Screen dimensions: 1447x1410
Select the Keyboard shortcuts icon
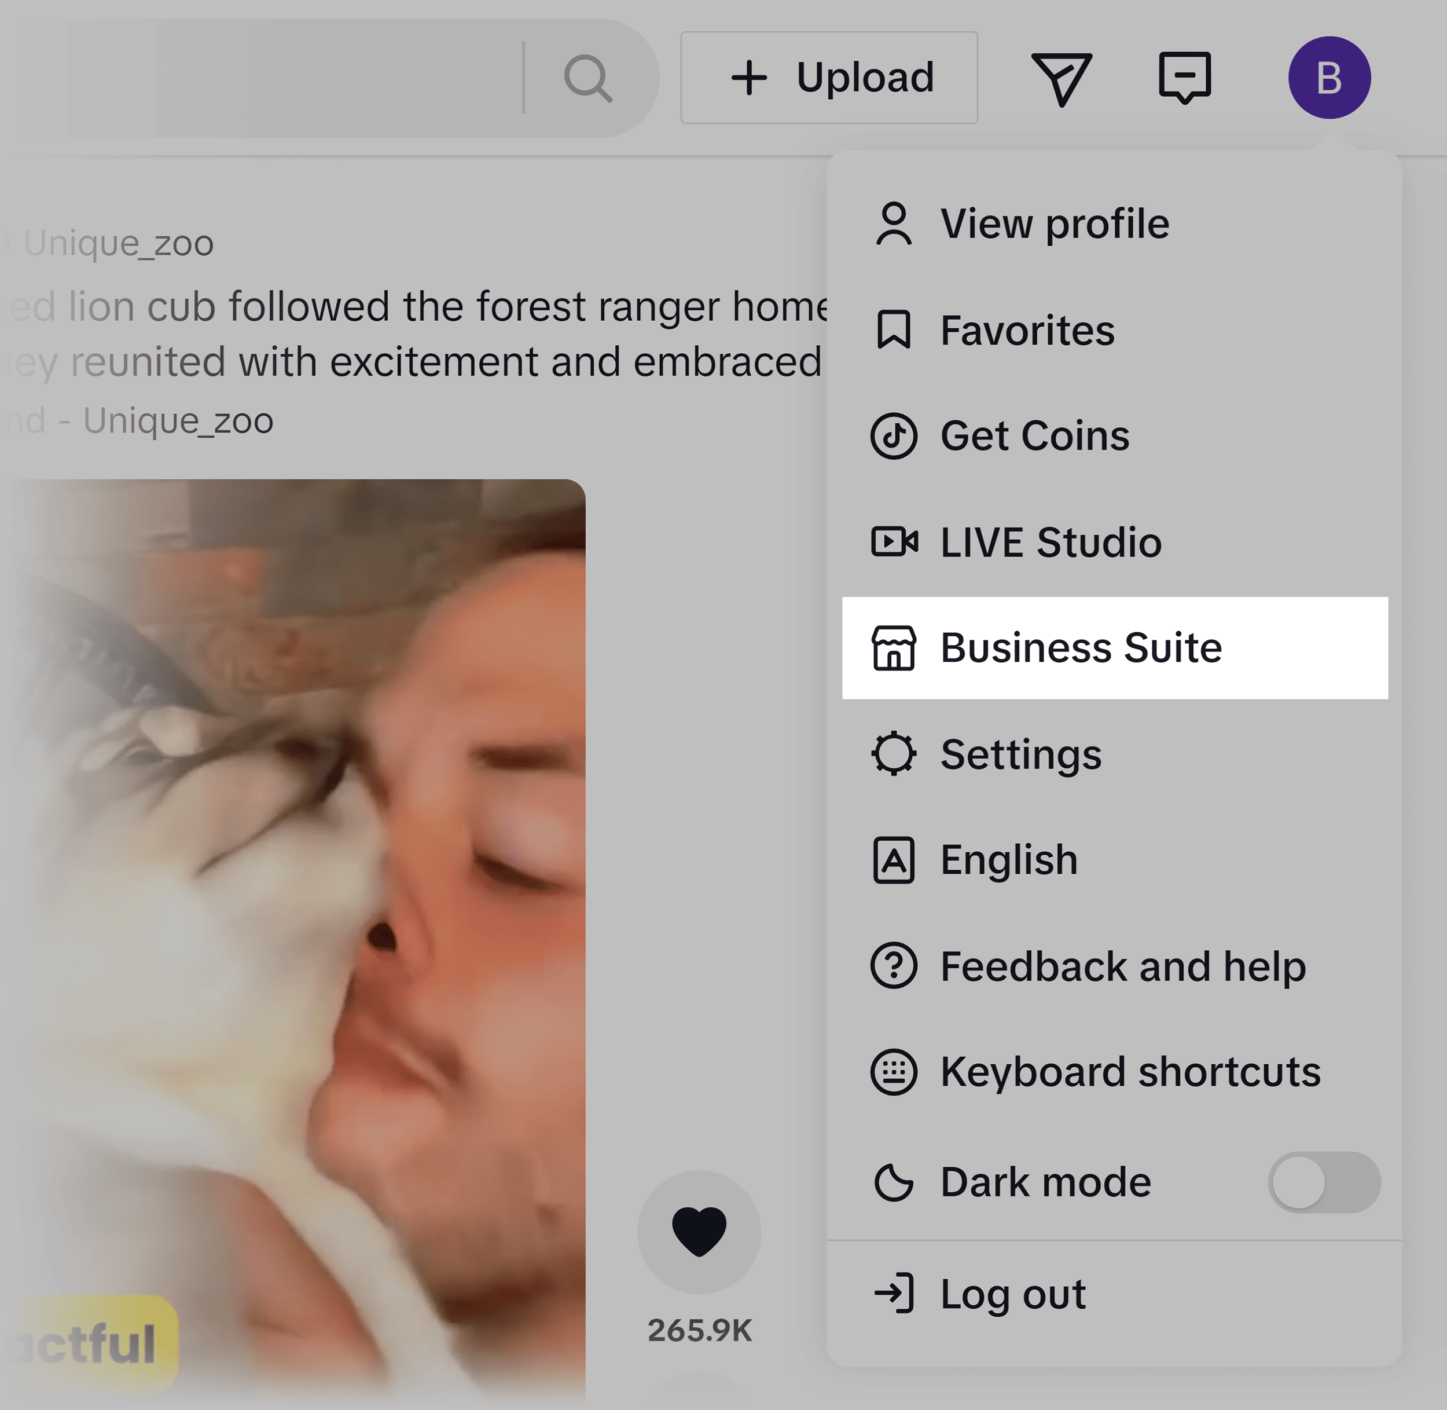pos(894,1071)
